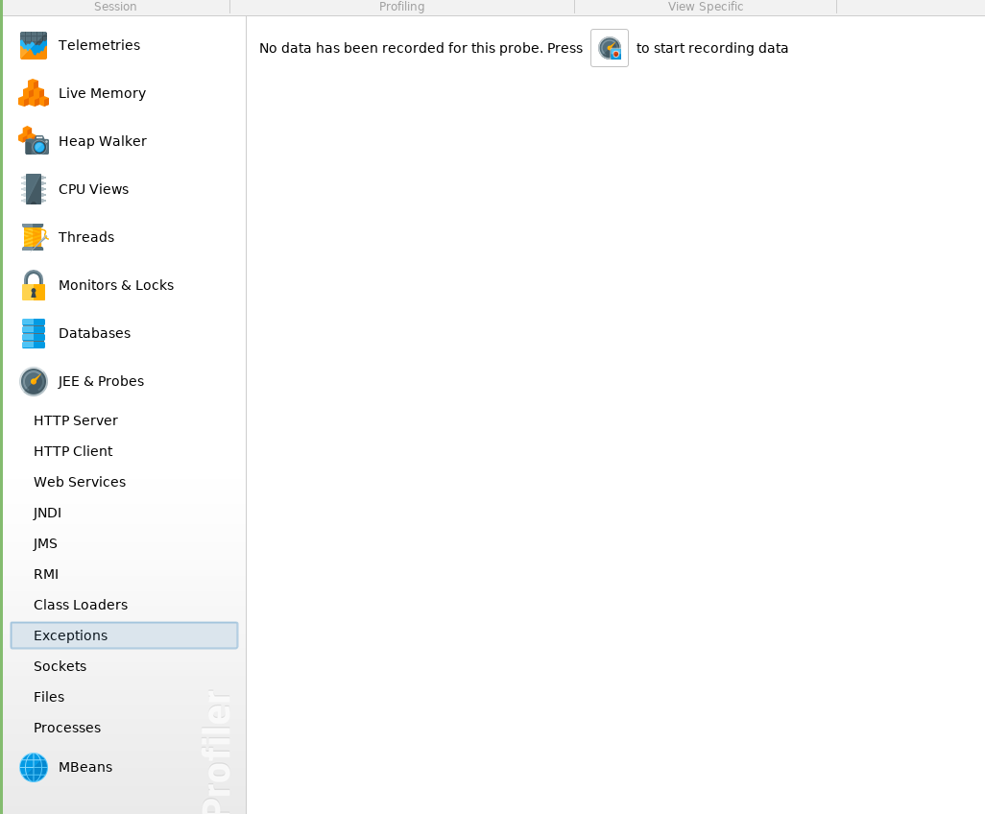Select the highlighted Exceptions probe
The image size is (985, 814).
(x=125, y=635)
